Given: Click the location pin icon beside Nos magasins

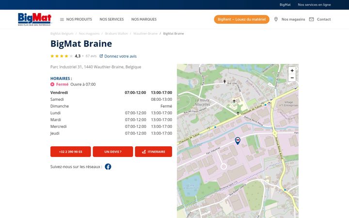Looking at the screenshot, I should click(x=276, y=19).
